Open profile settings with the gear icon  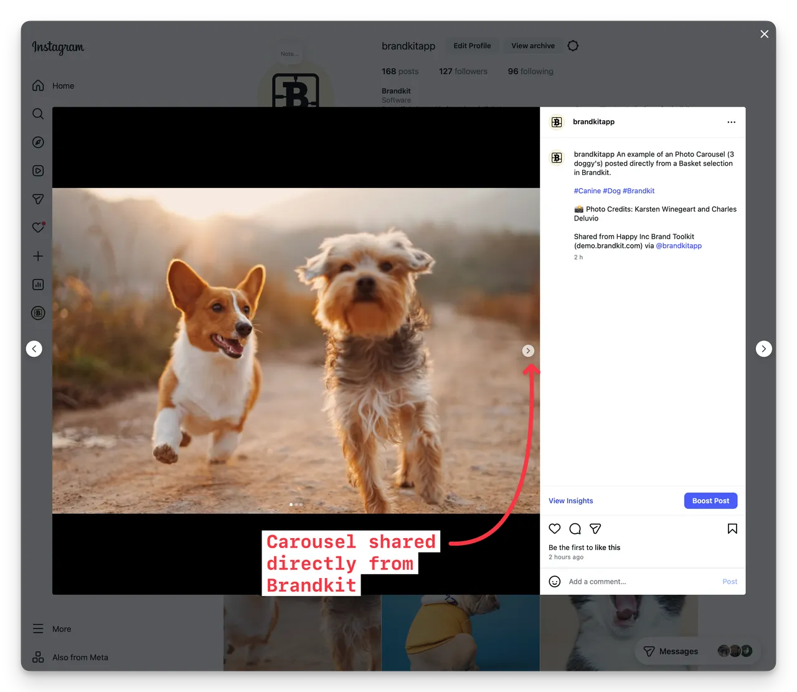pyautogui.click(x=572, y=45)
